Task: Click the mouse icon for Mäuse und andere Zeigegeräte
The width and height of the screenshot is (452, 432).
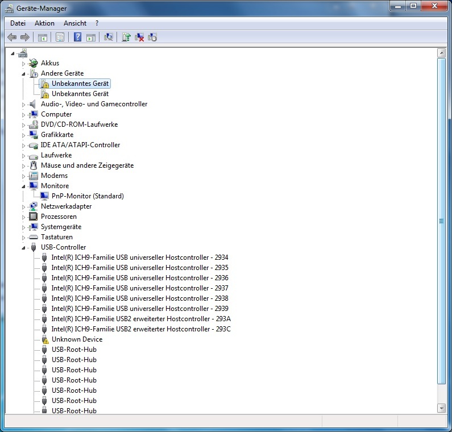Action: click(34, 165)
